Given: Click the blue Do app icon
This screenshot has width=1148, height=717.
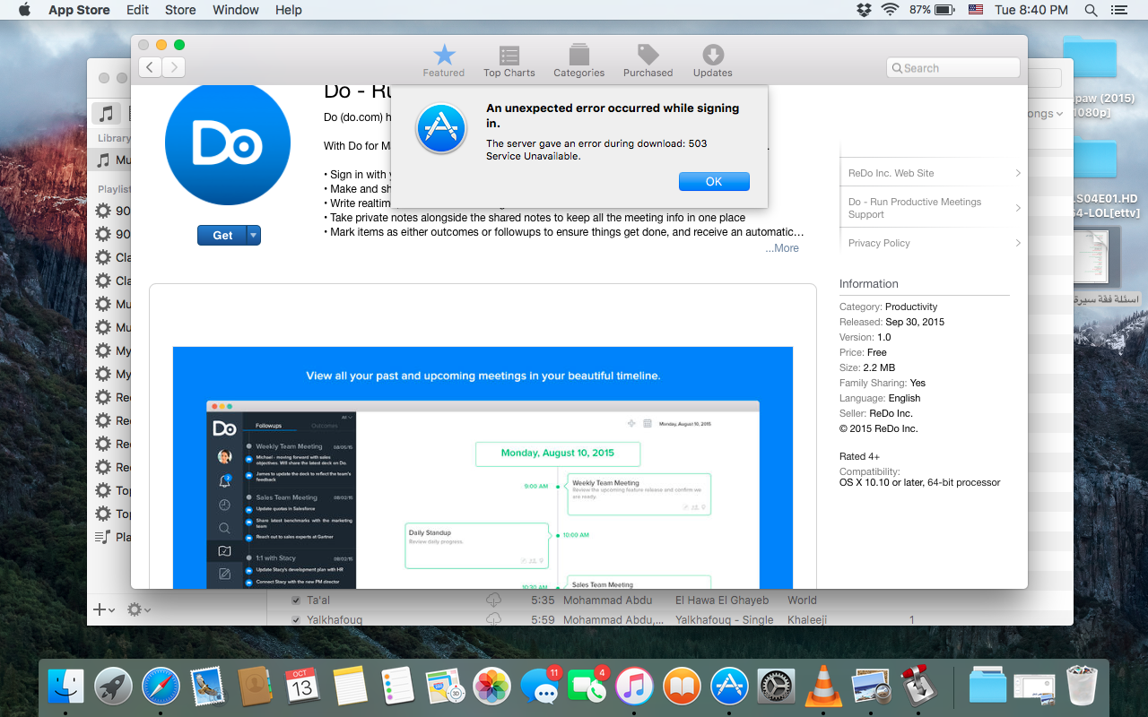Looking at the screenshot, I should coord(228,143).
